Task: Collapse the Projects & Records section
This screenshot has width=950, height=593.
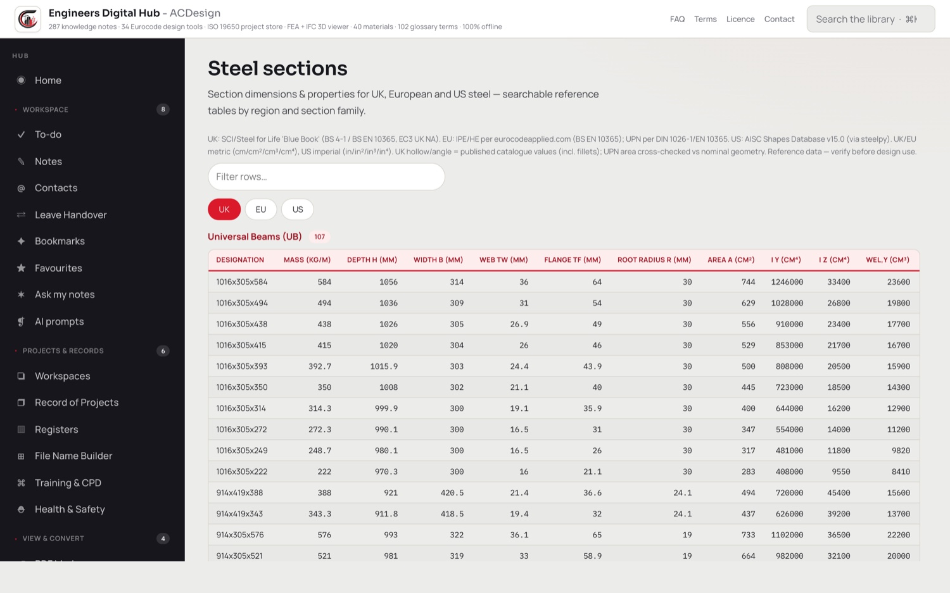Action: [x=92, y=351]
